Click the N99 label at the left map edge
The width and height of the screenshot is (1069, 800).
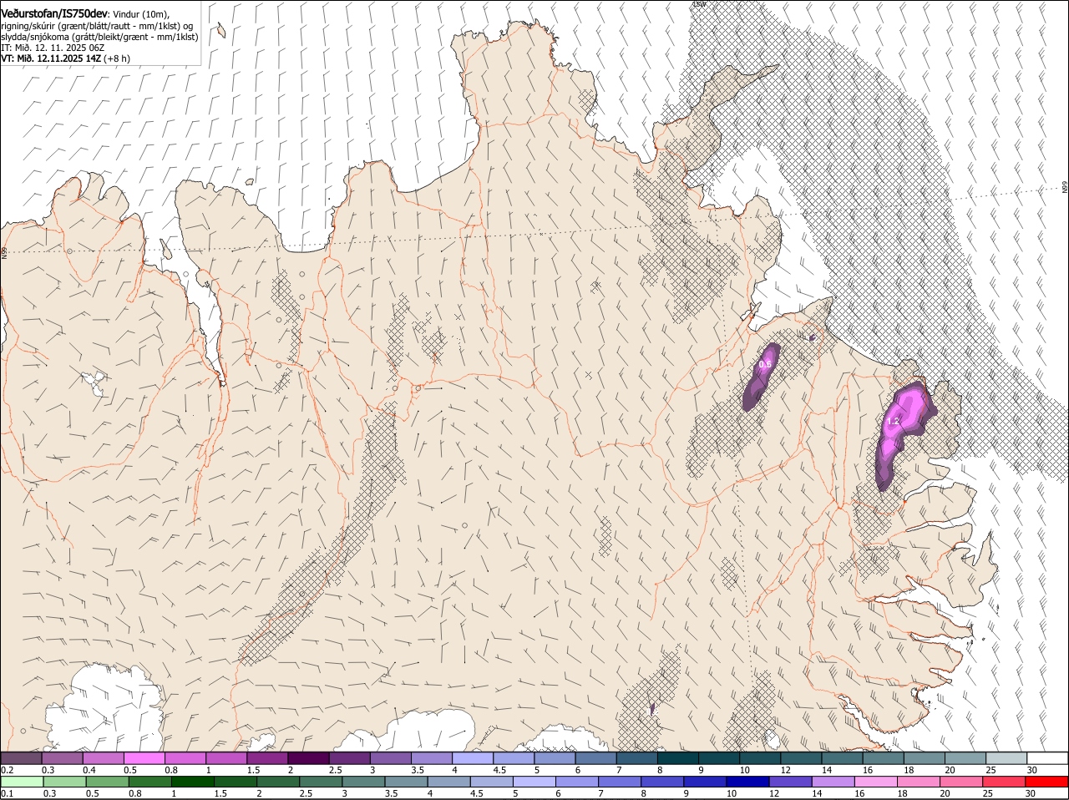(4, 251)
